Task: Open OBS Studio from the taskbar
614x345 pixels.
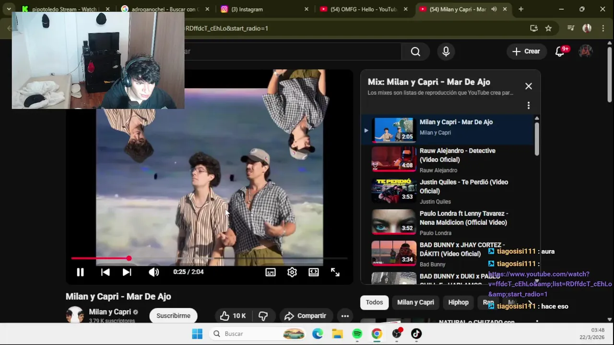Action: (x=397, y=334)
